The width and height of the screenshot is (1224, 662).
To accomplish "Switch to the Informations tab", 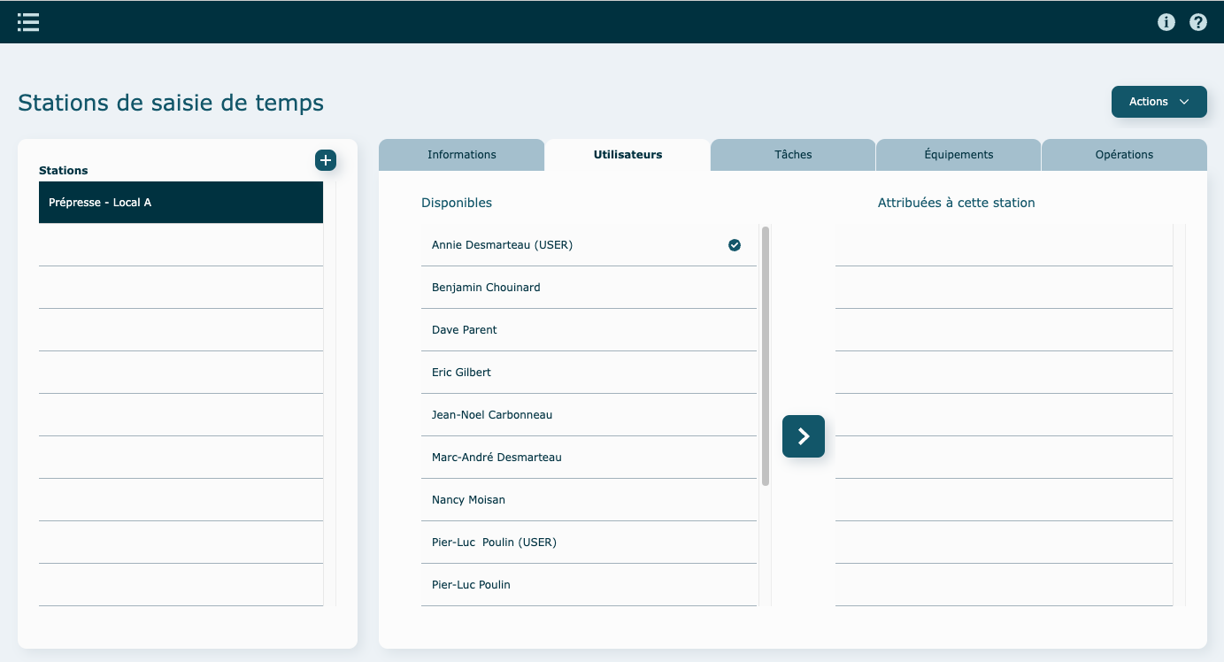I will pyautogui.click(x=461, y=155).
